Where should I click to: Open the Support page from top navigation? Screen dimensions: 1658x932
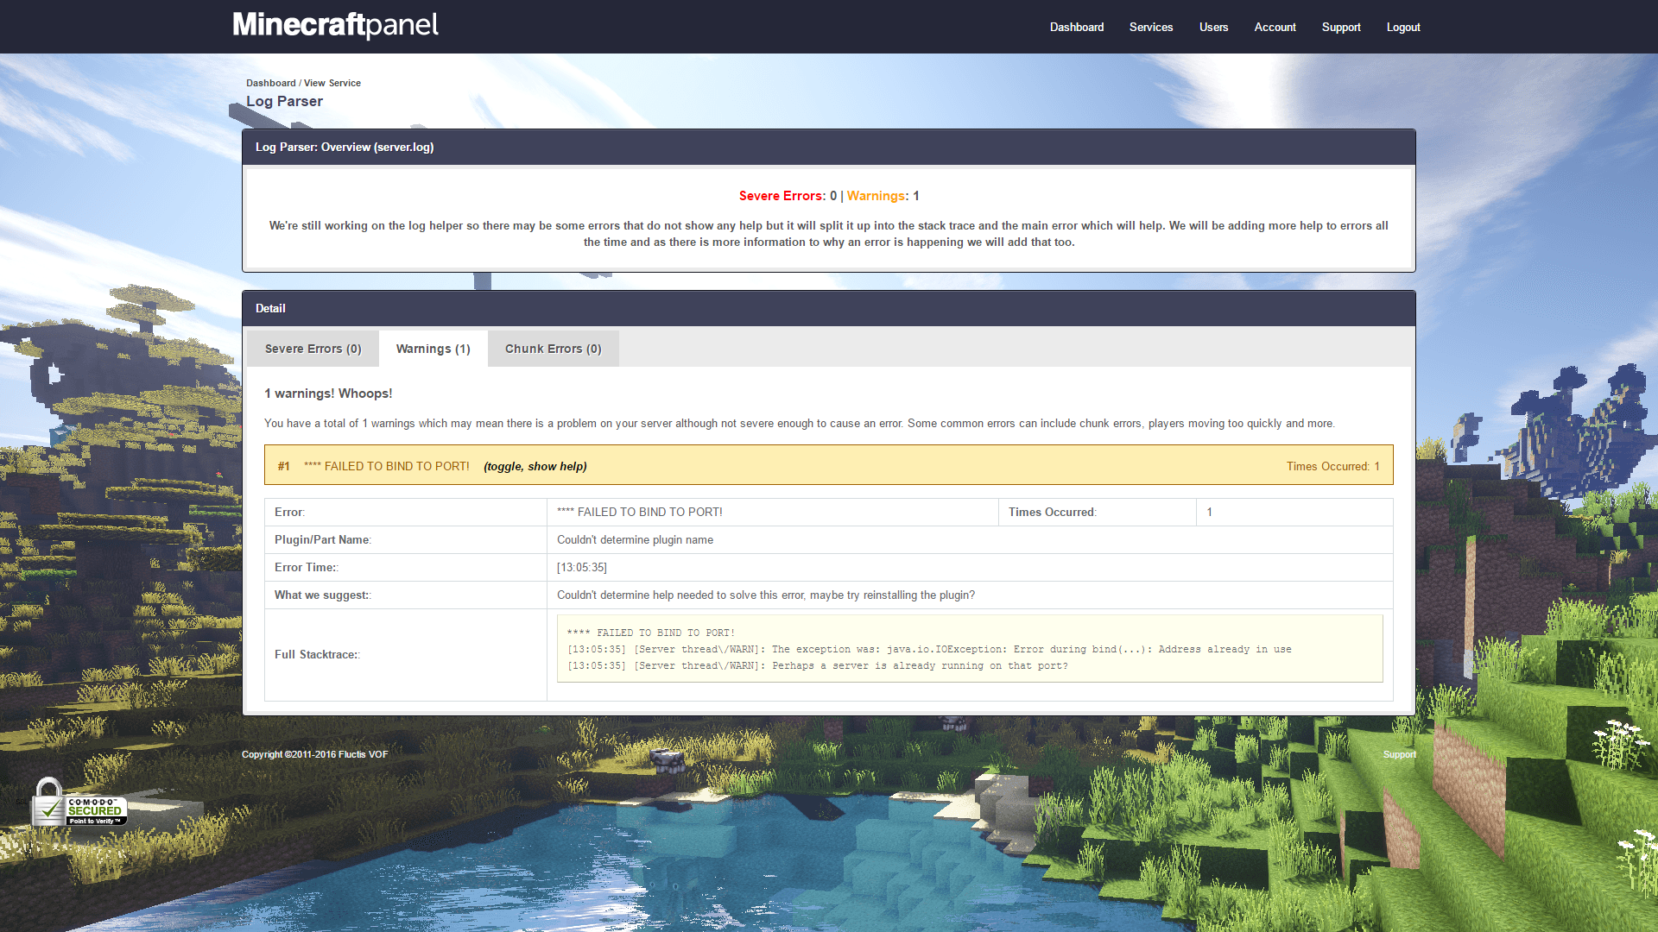pyautogui.click(x=1340, y=27)
